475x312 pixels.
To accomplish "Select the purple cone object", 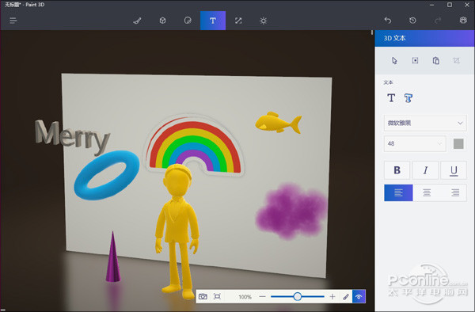I will pyautogui.click(x=113, y=264).
